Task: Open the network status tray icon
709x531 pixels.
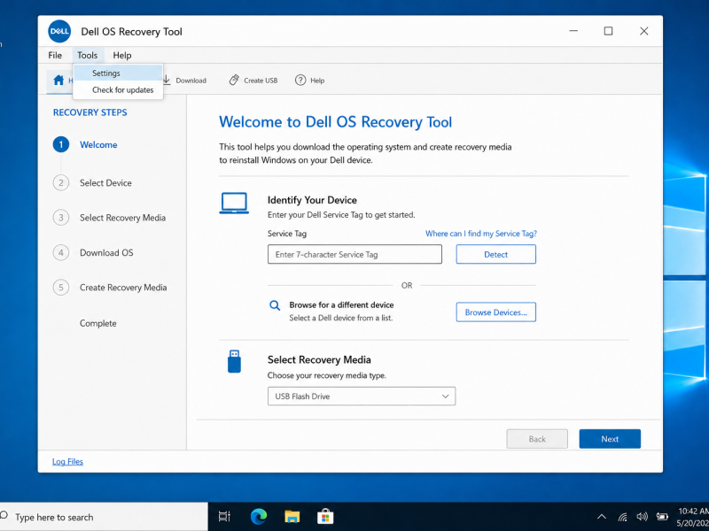Action: (x=623, y=517)
